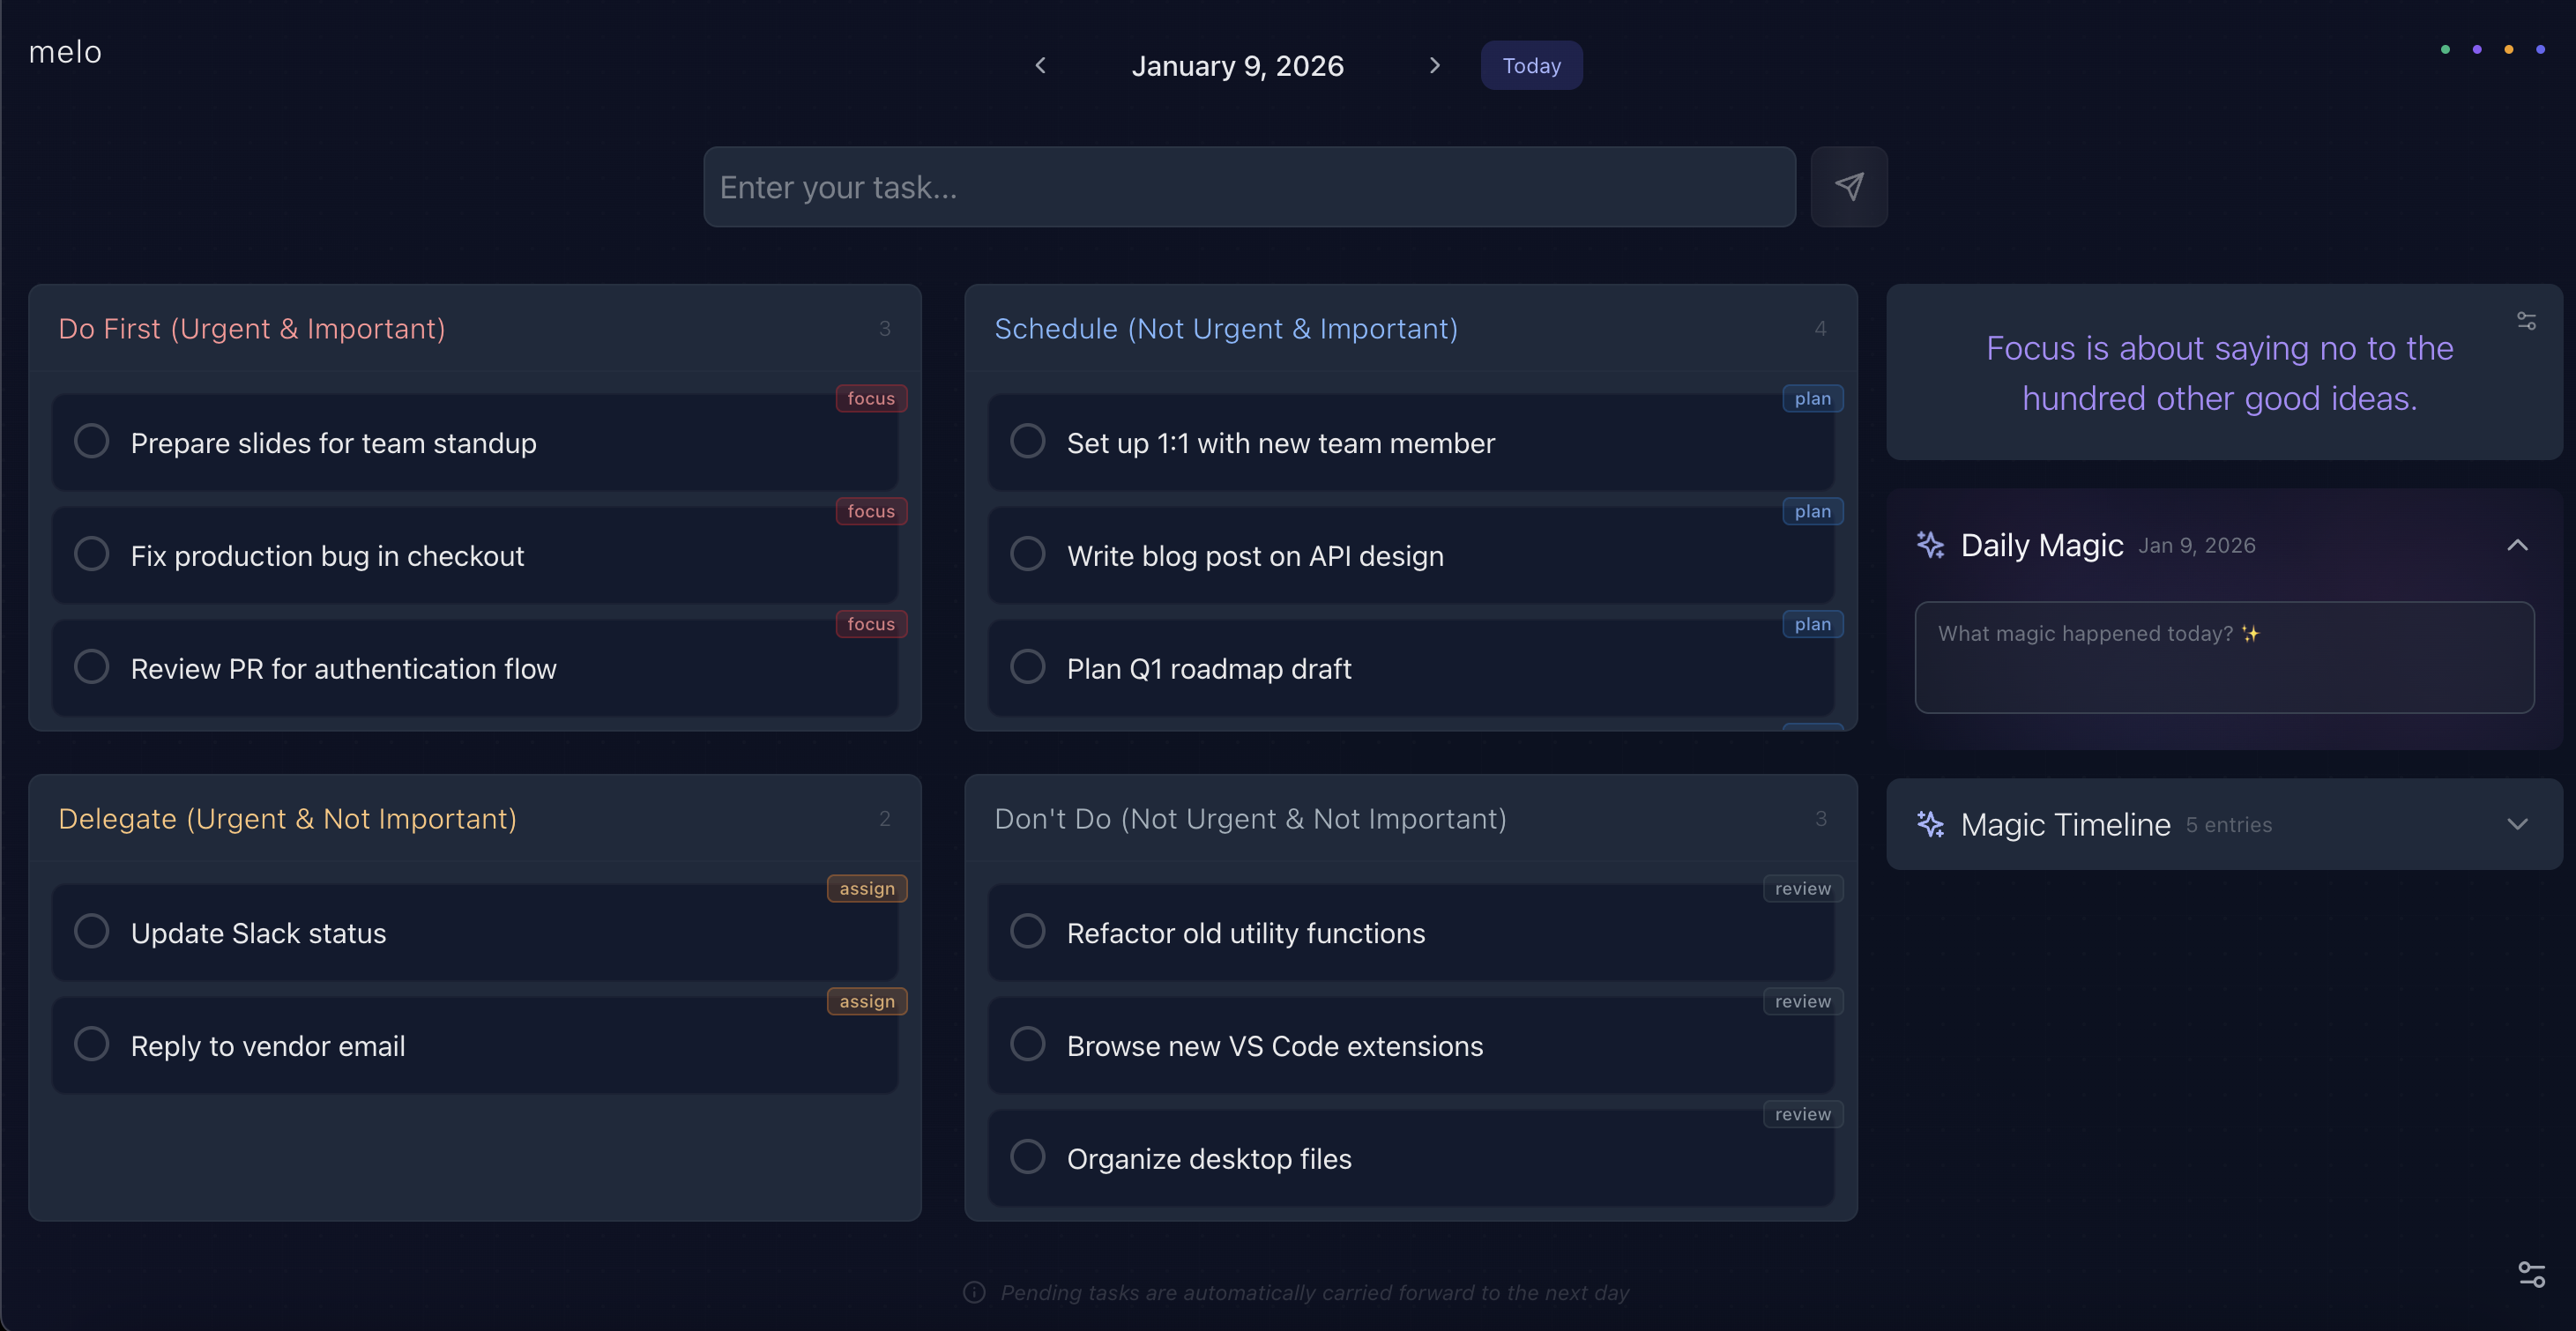Screen dimensions: 2576x1331
Task: Click the green dot in top-right corner
Action: coord(2445,49)
